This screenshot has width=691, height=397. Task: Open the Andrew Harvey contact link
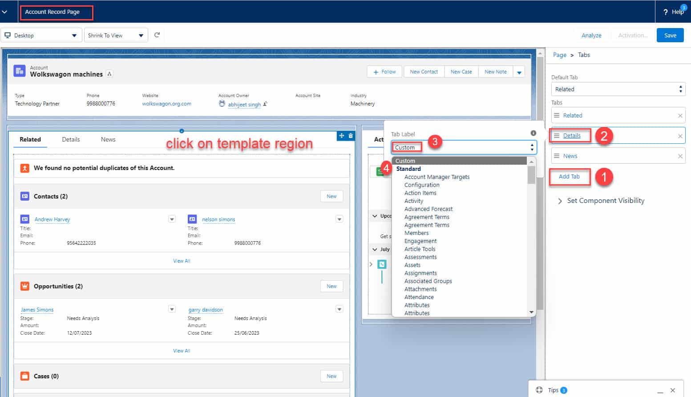pyautogui.click(x=52, y=219)
